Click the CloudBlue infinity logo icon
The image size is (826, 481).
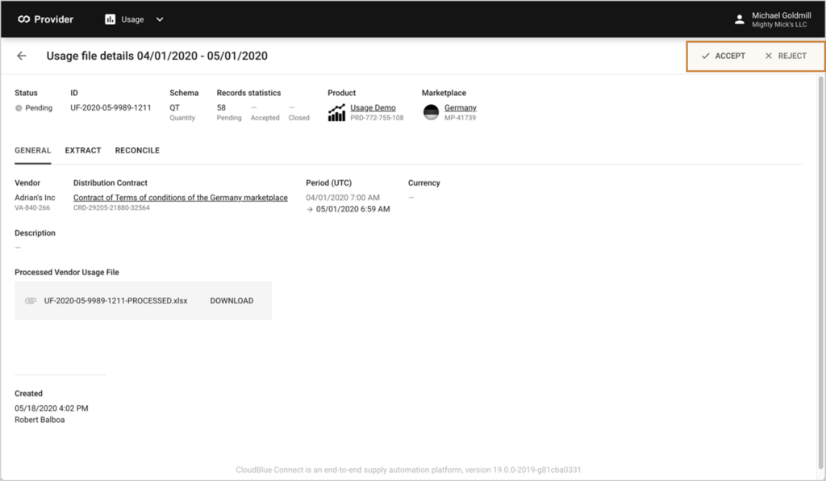[x=23, y=19]
